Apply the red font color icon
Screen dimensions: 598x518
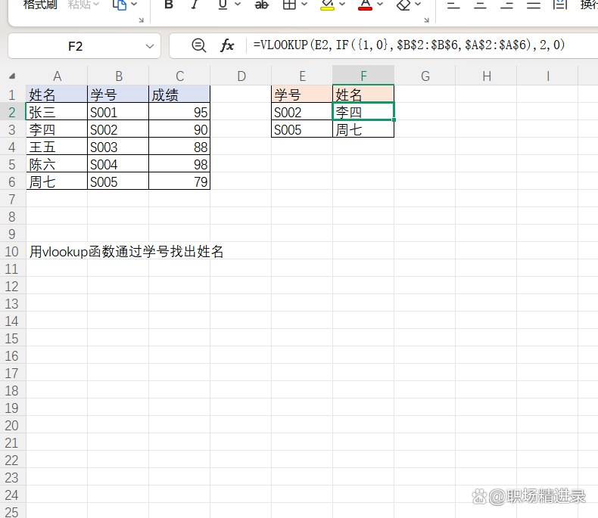(365, 5)
